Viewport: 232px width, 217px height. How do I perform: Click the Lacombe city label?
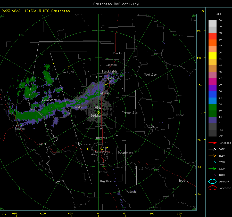pyautogui.click(x=111, y=65)
